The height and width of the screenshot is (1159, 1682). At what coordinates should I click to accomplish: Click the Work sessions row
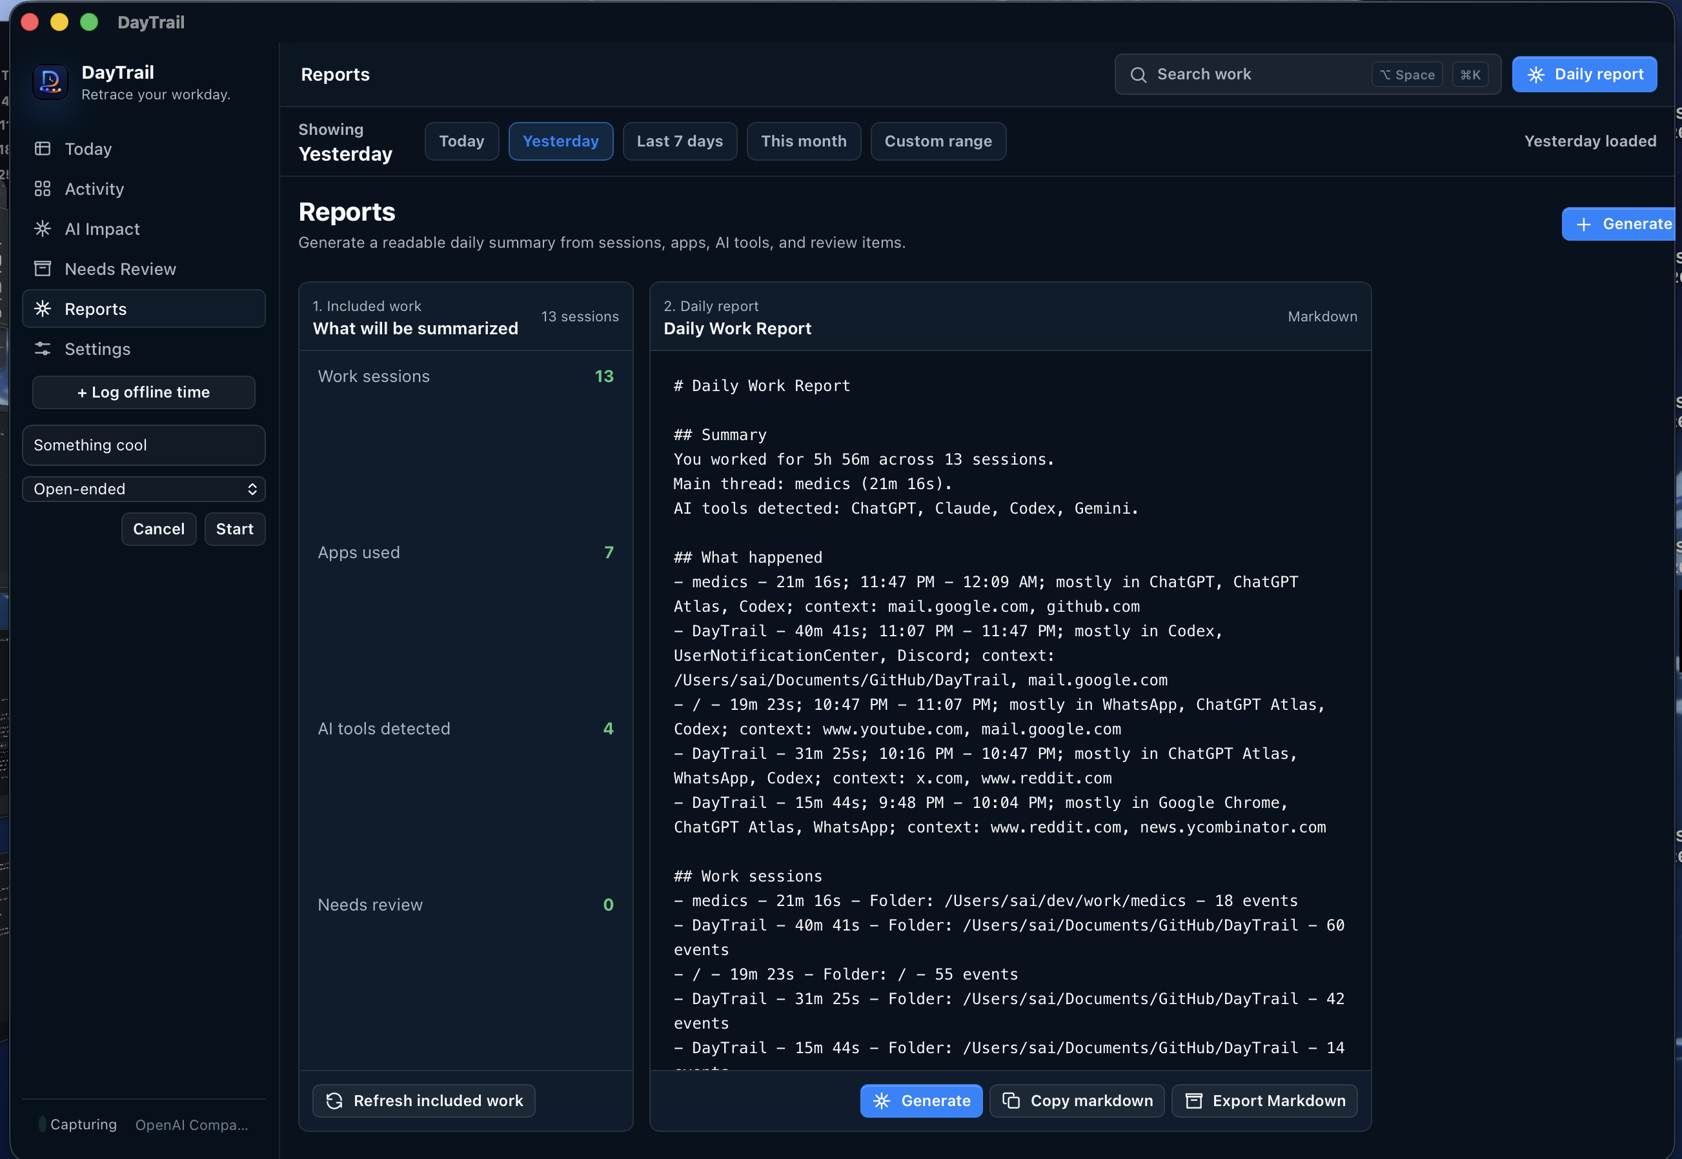465,376
